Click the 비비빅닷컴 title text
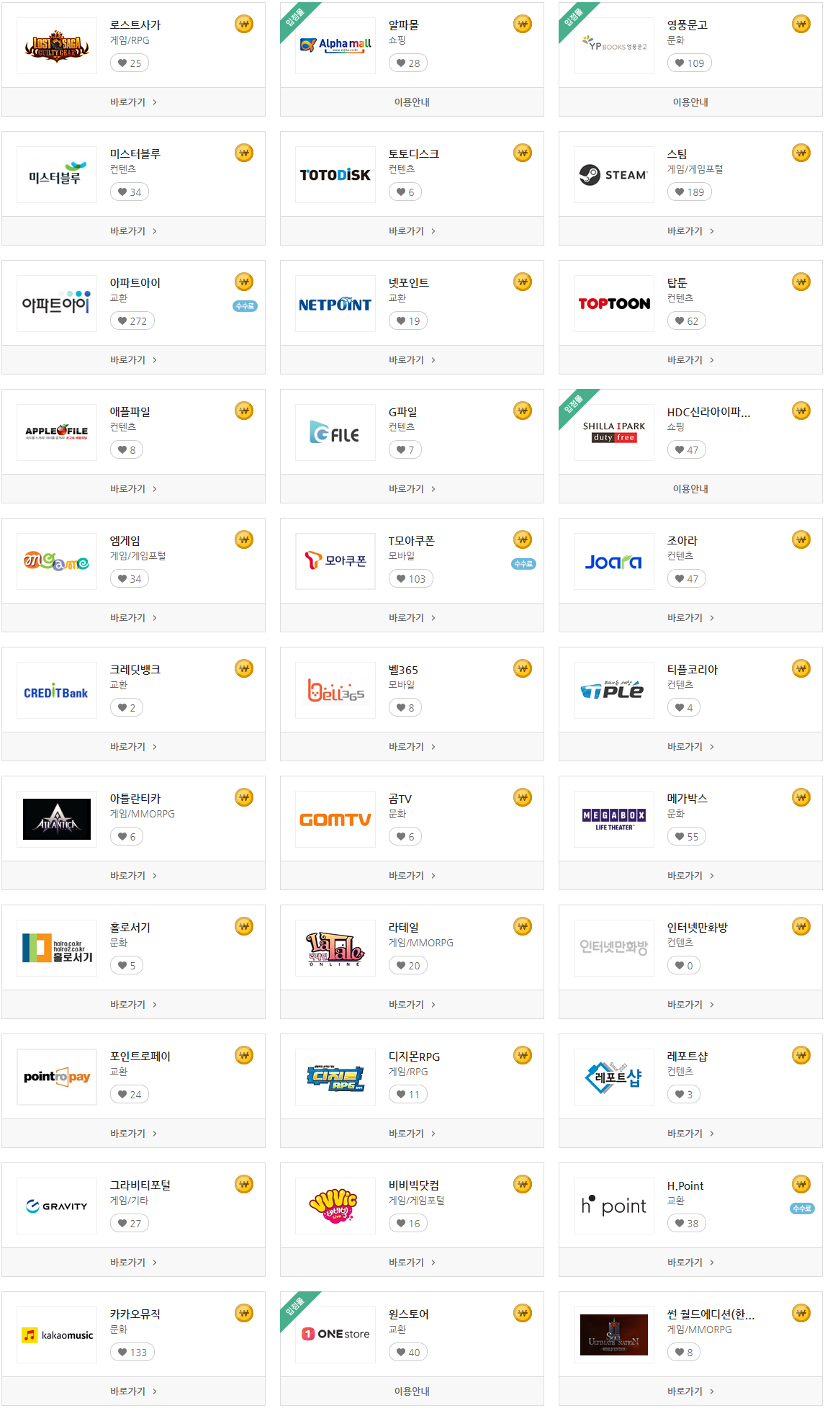Image resolution: width=825 pixels, height=1408 pixels. (x=414, y=1185)
